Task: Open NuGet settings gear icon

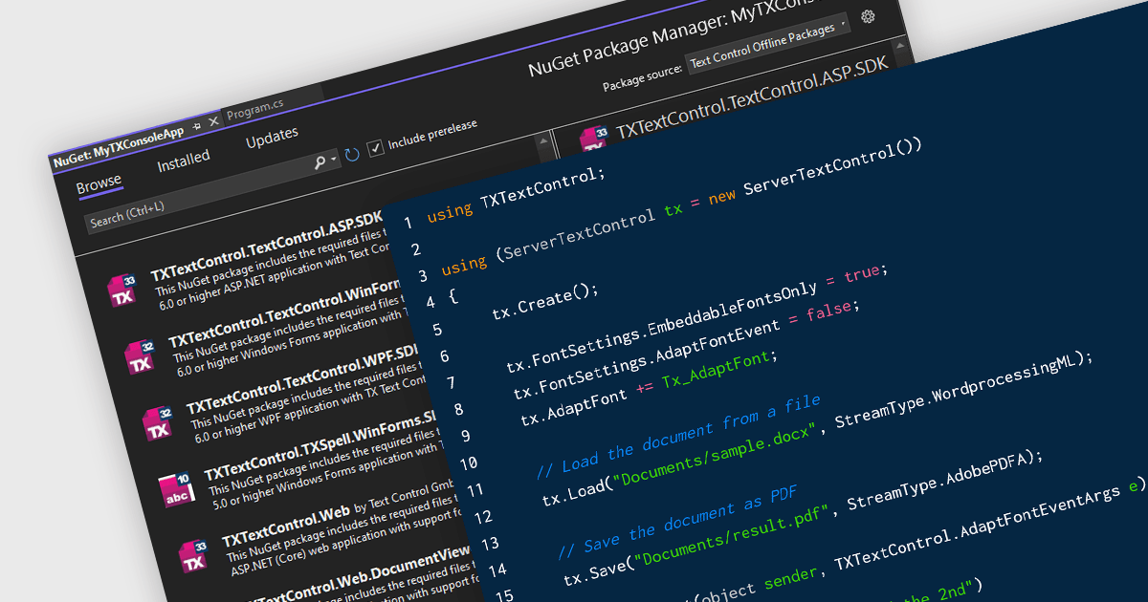Action: [x=868, y=16]
